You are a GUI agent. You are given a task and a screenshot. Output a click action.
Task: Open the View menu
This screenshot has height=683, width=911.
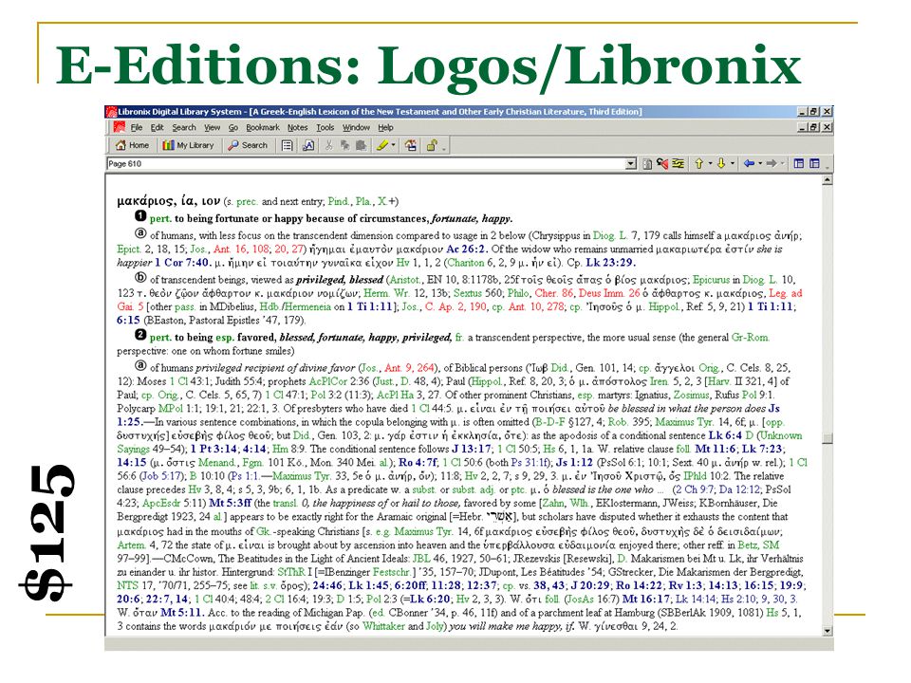[x=212, y=128]
